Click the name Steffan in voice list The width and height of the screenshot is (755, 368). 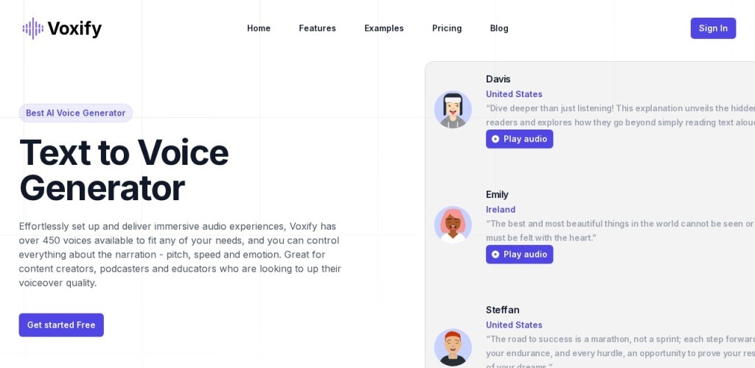click(x=502, y=310)
